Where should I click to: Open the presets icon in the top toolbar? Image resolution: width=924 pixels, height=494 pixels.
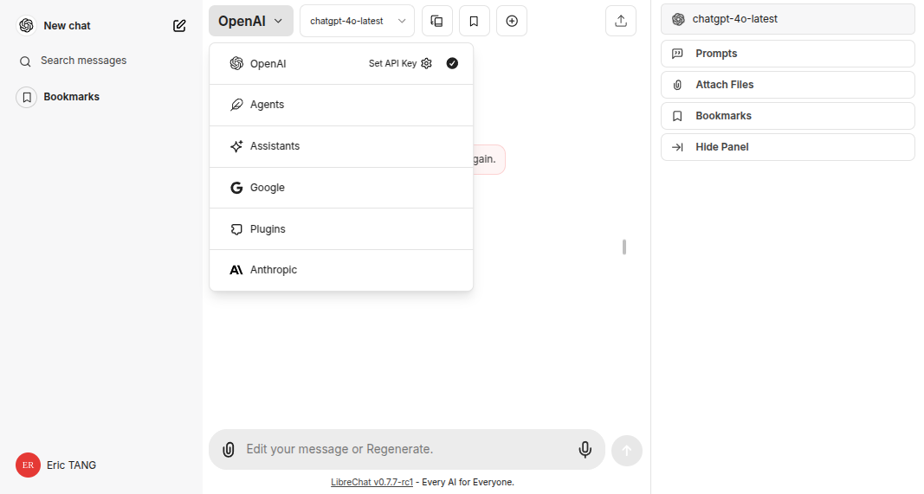[x=437, y=22]
